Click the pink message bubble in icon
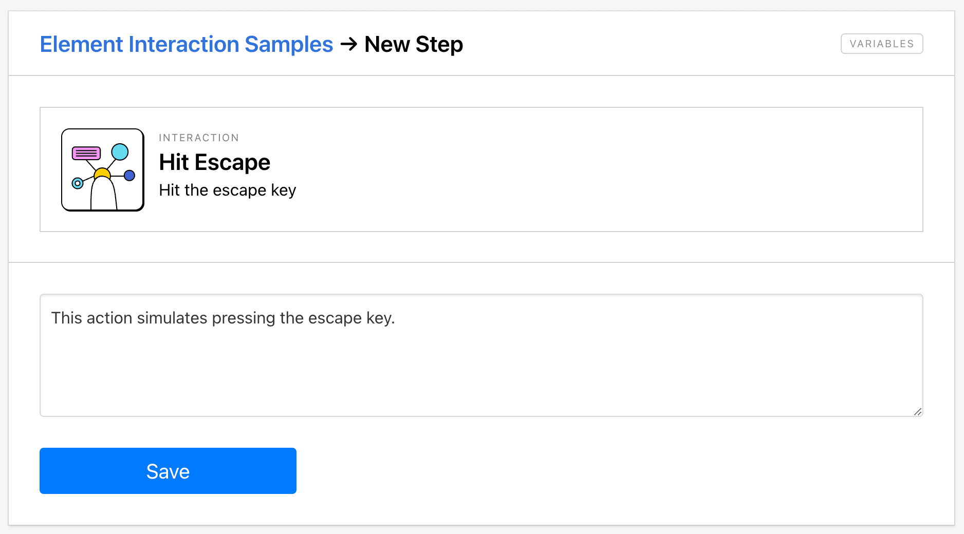Viewport: 964px width, 534px height. [x=86, y=153]
